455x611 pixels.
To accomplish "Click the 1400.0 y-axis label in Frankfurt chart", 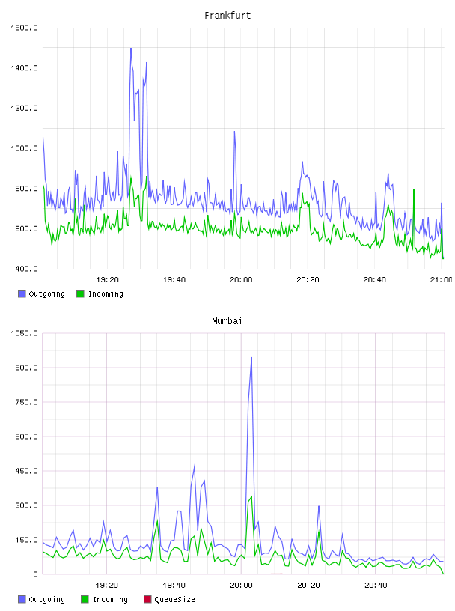I will pos(24,68).
